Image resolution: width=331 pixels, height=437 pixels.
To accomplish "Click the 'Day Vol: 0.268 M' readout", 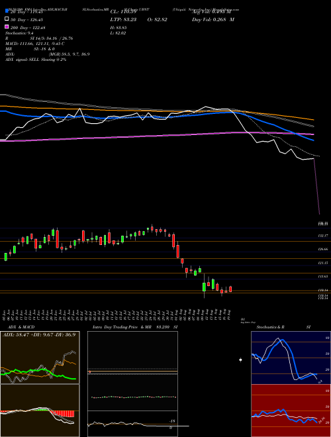I will [x=213, y=20].
